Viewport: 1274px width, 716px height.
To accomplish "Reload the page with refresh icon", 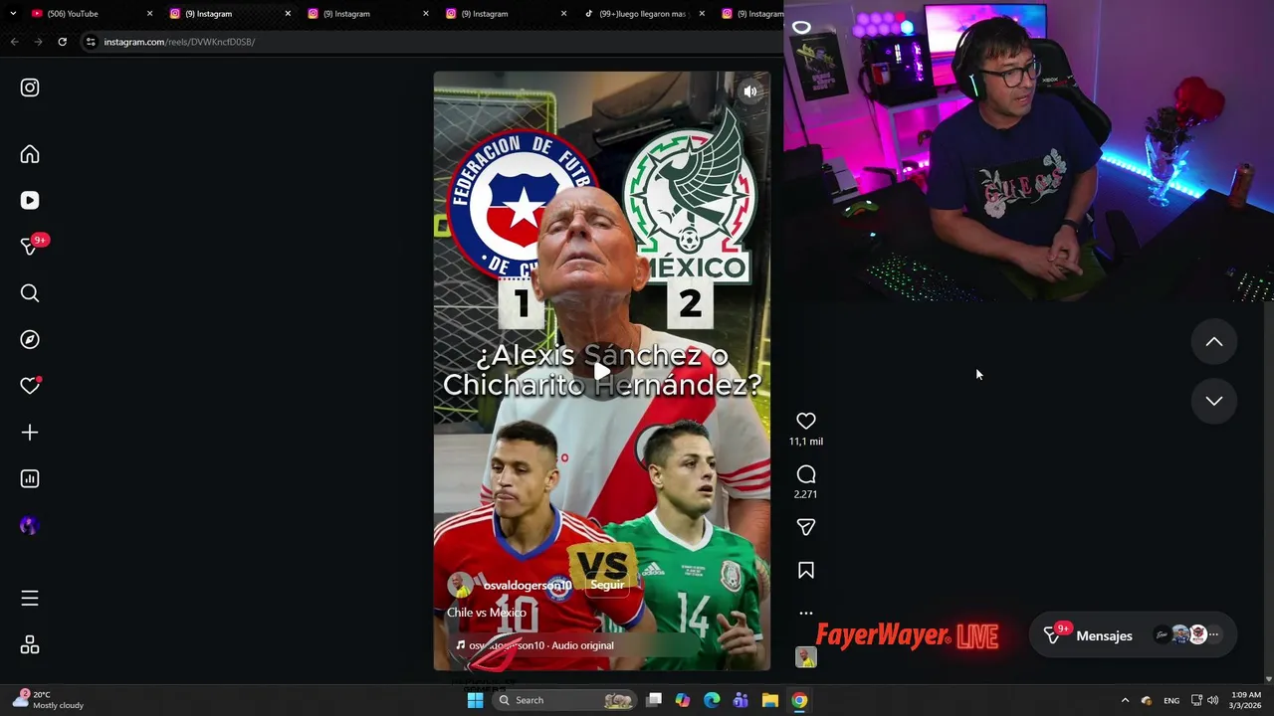I will click(x=62, y=42).
